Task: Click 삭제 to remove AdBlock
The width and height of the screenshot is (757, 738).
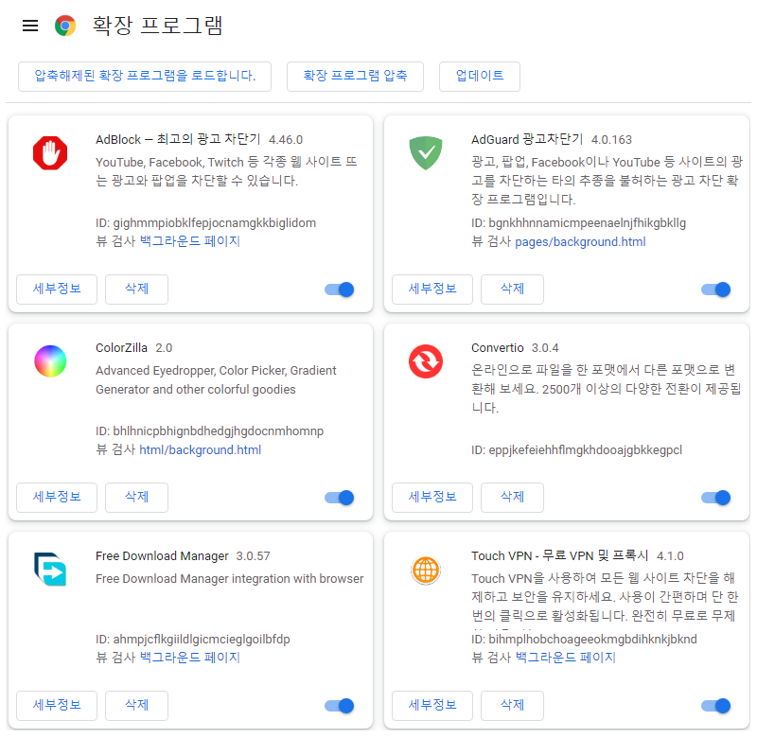Action: [136, 290]
